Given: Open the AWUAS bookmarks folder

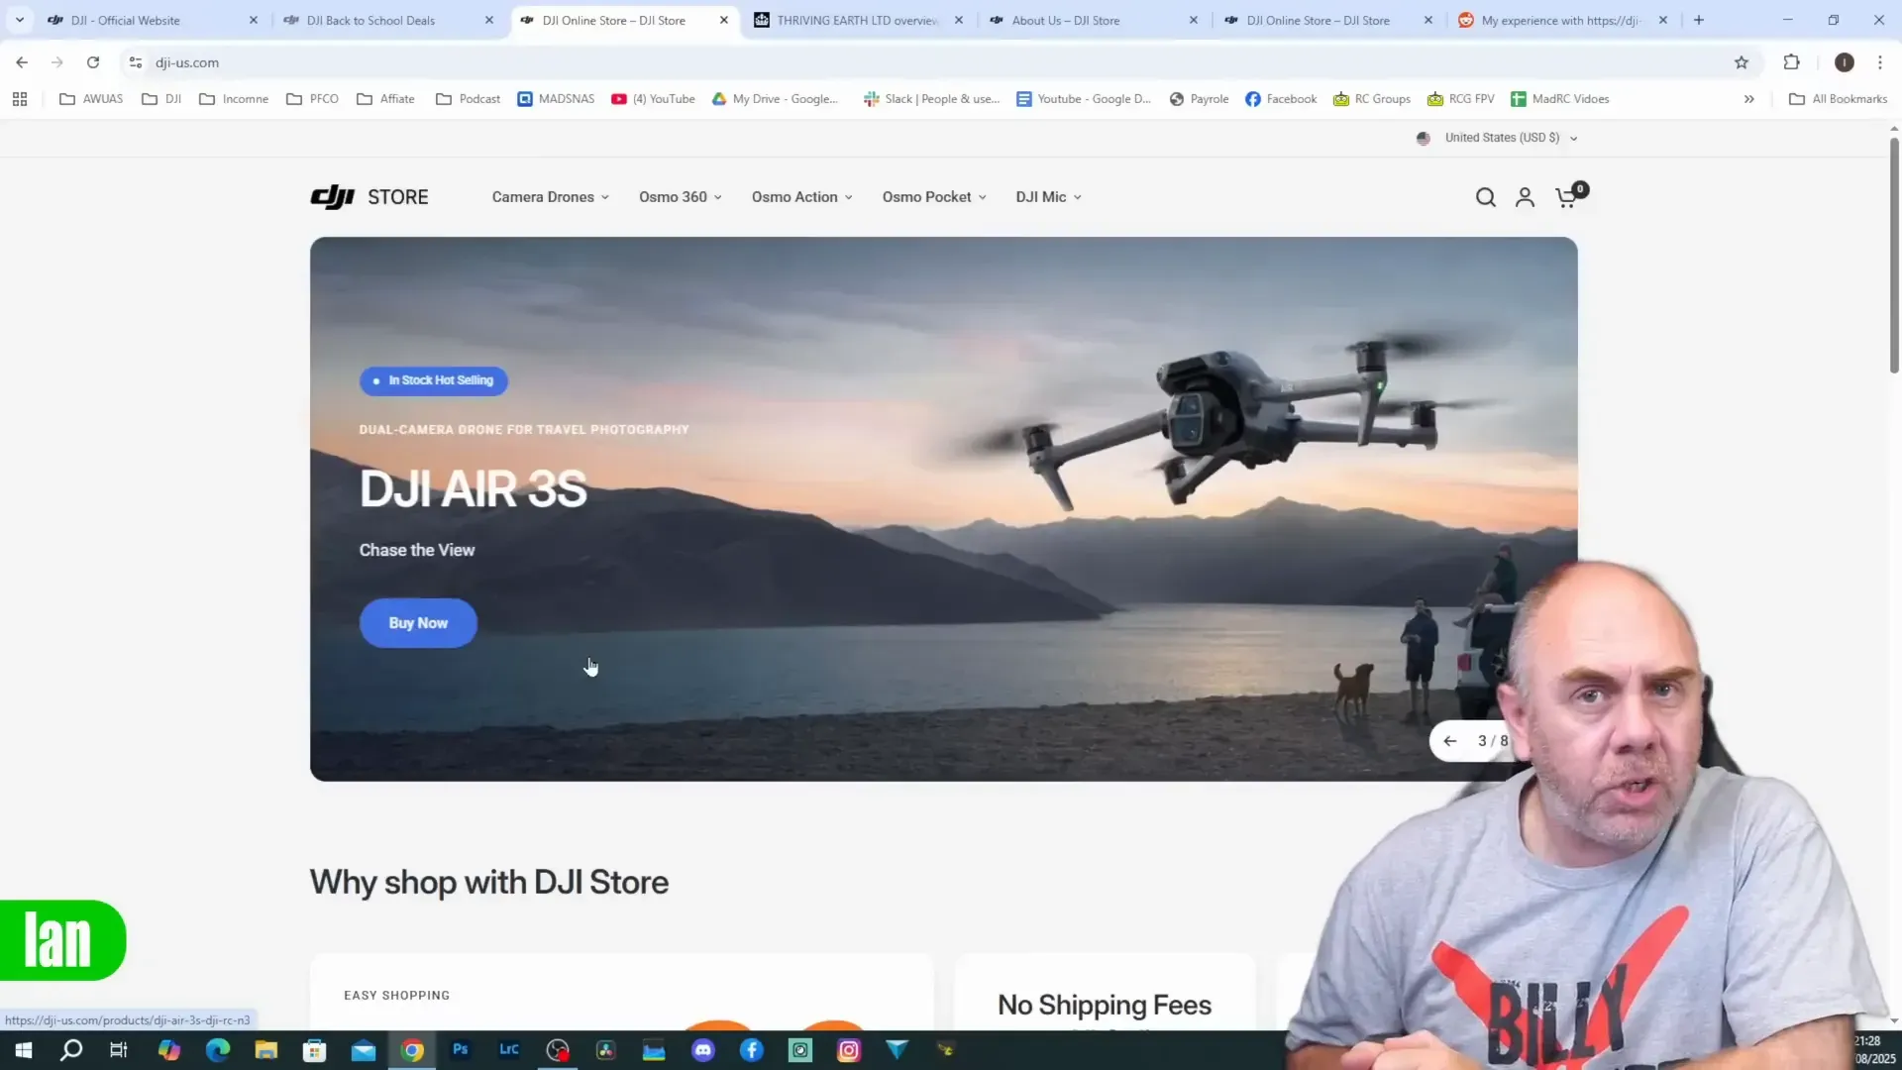Looking at the screenshot, I should click(91, 99).
